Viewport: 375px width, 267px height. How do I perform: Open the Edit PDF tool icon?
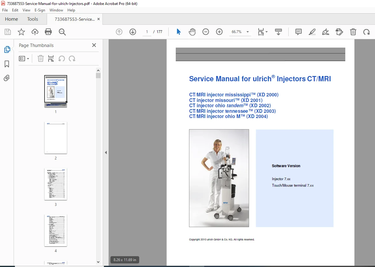tap(339, 32)
